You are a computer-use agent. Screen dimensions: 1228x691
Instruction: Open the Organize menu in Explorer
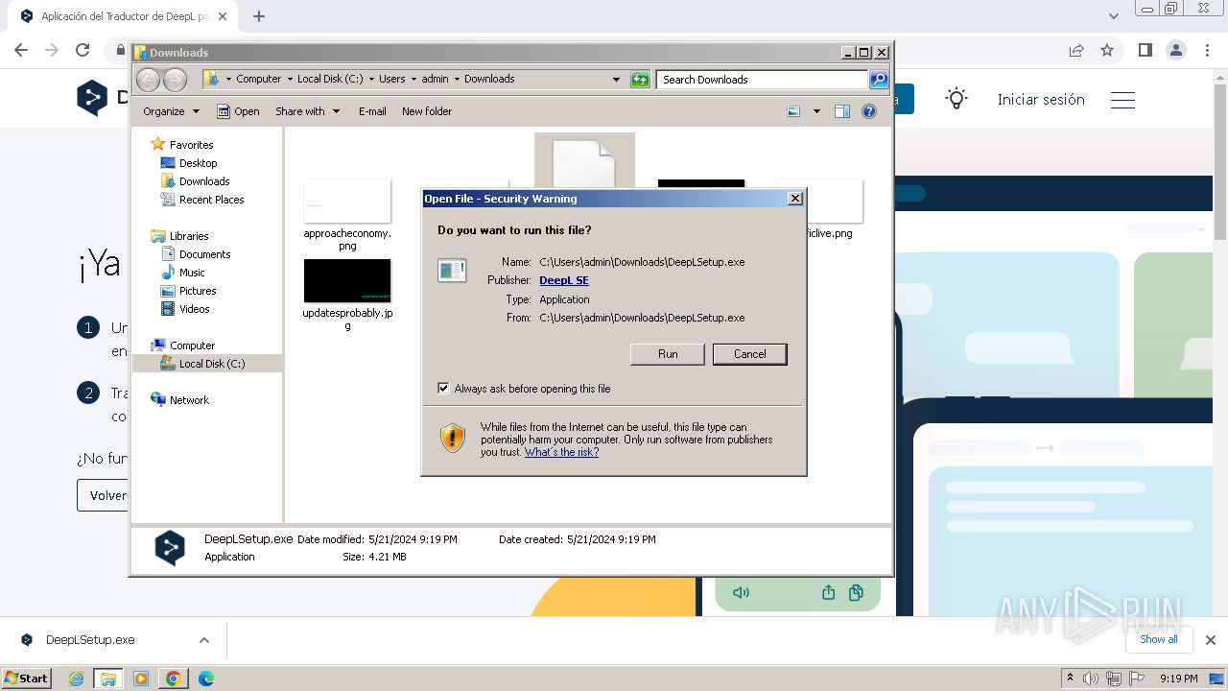[x=171, y=111]
